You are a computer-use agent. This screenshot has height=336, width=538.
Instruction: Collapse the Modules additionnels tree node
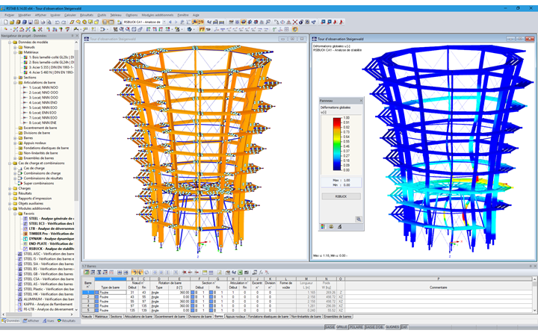(x=10, y=208)
